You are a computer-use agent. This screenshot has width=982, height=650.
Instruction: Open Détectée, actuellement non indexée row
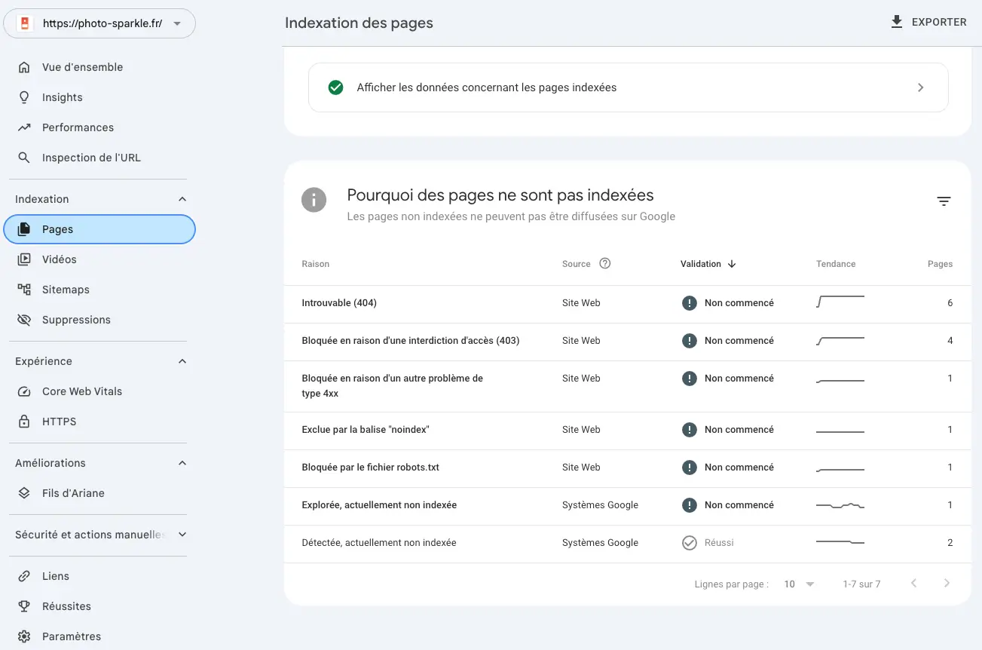point(627,543)
